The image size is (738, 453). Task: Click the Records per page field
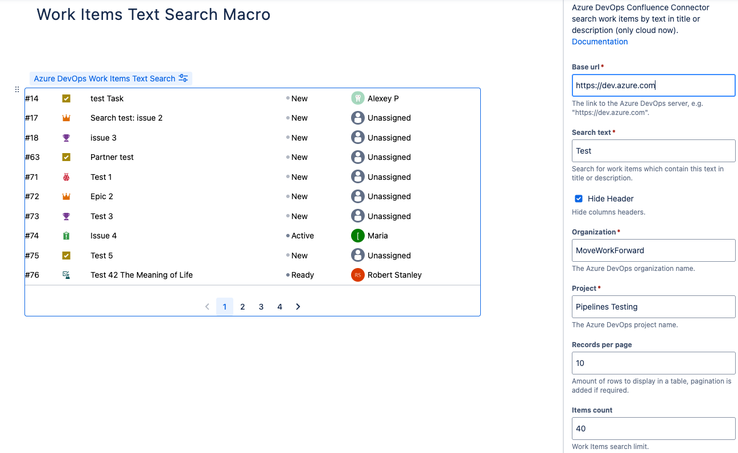(653, 363)
